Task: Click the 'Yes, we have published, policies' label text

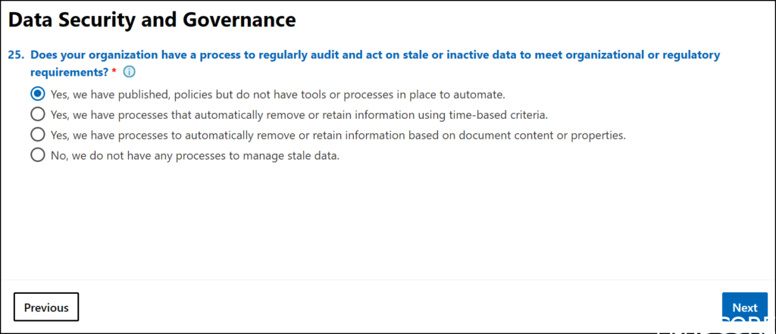Action: [277, 95]
